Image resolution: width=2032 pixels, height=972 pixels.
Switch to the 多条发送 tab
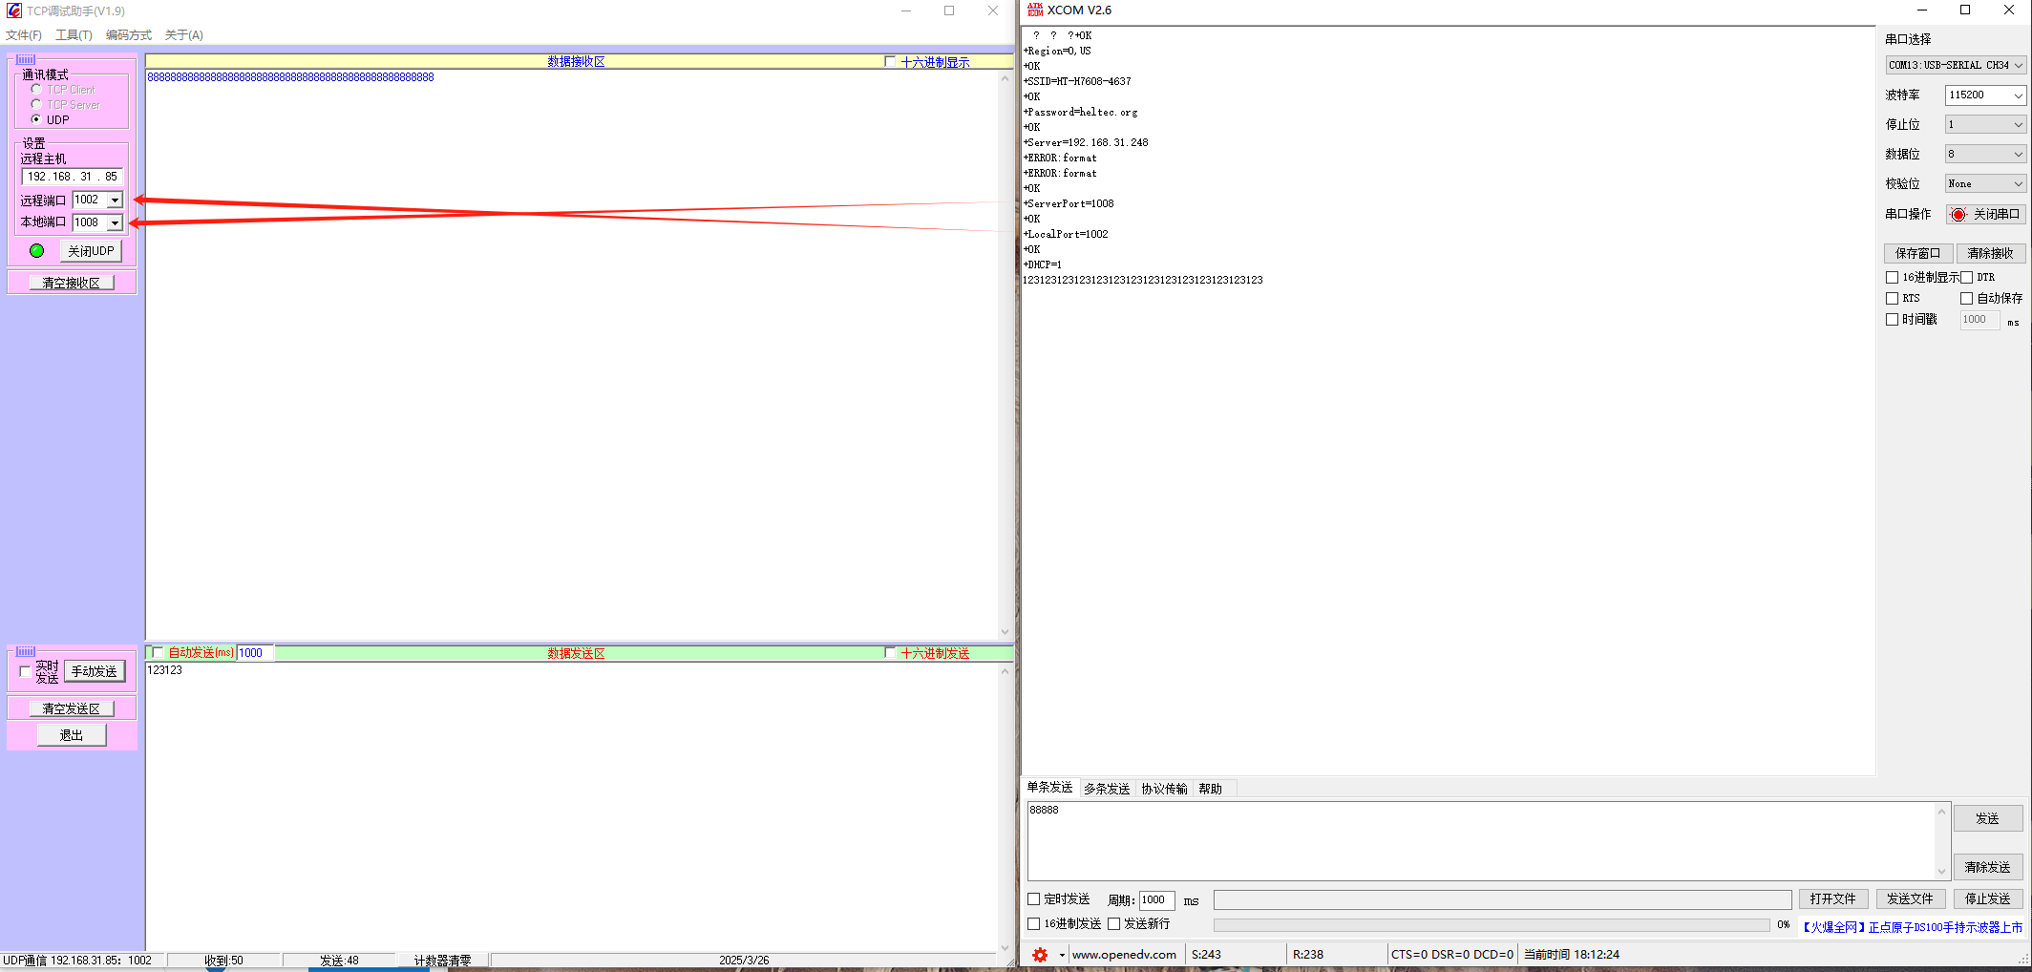[x=1106, y=789]
